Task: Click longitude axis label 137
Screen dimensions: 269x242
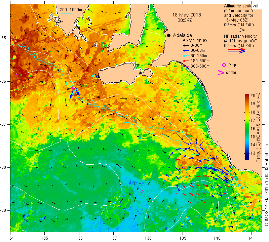Action: (114, 238)
